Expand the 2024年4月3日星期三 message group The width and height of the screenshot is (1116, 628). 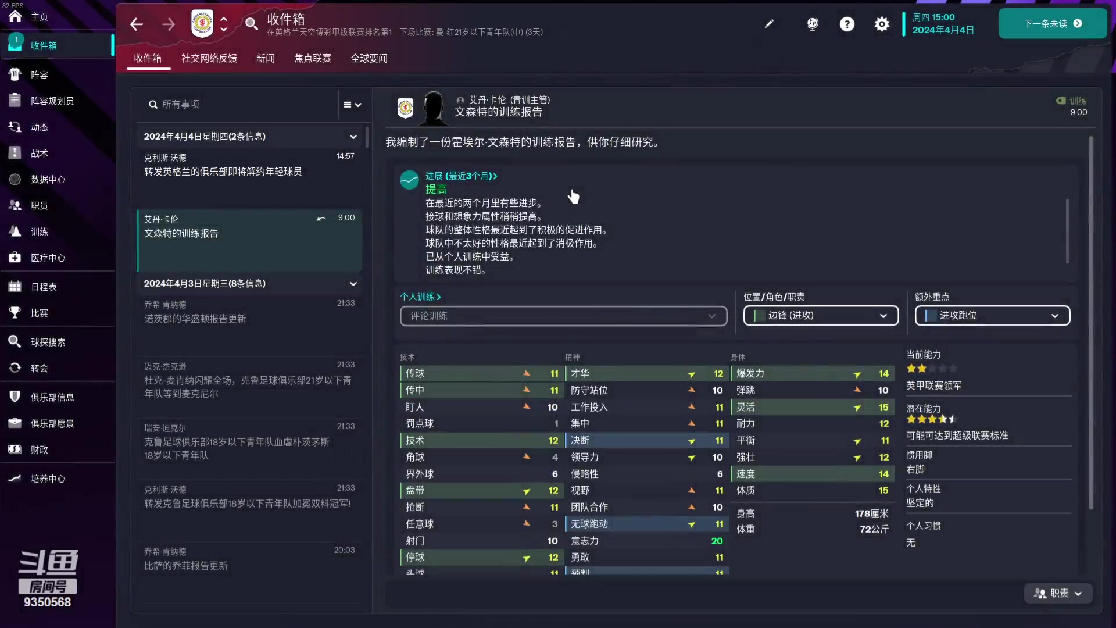click(353, 284)
